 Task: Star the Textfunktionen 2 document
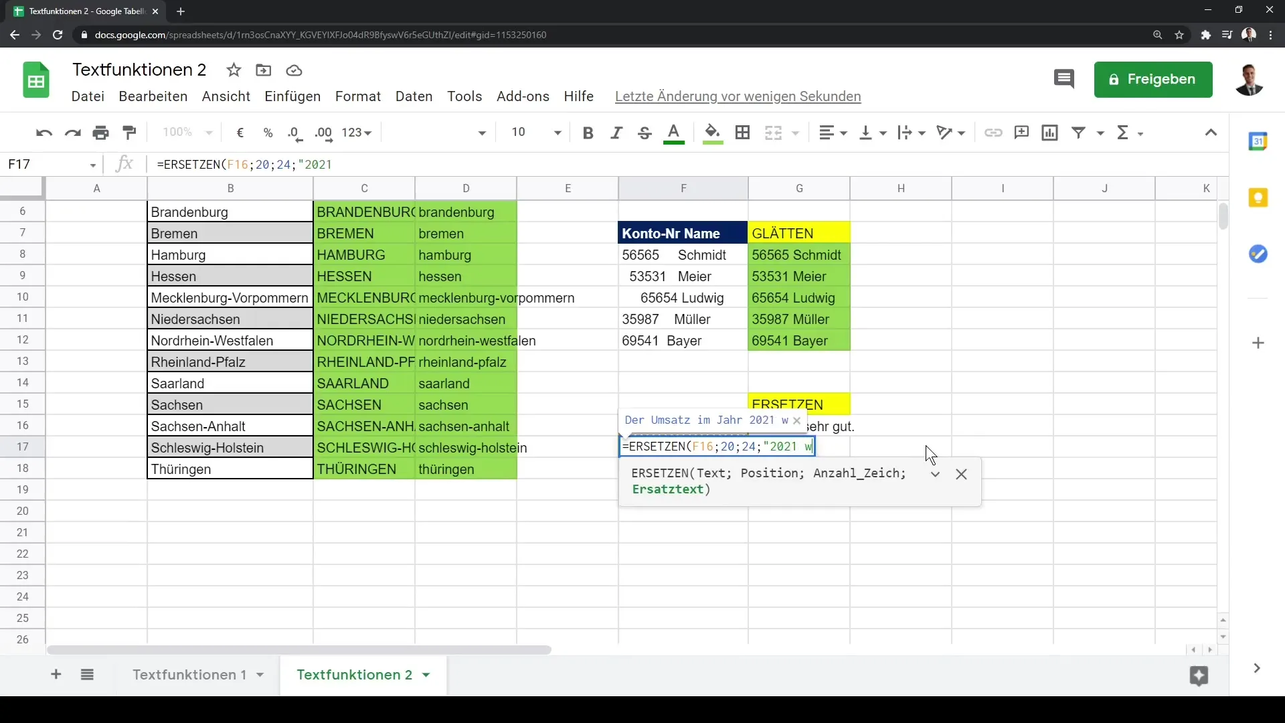coord(234,70)
